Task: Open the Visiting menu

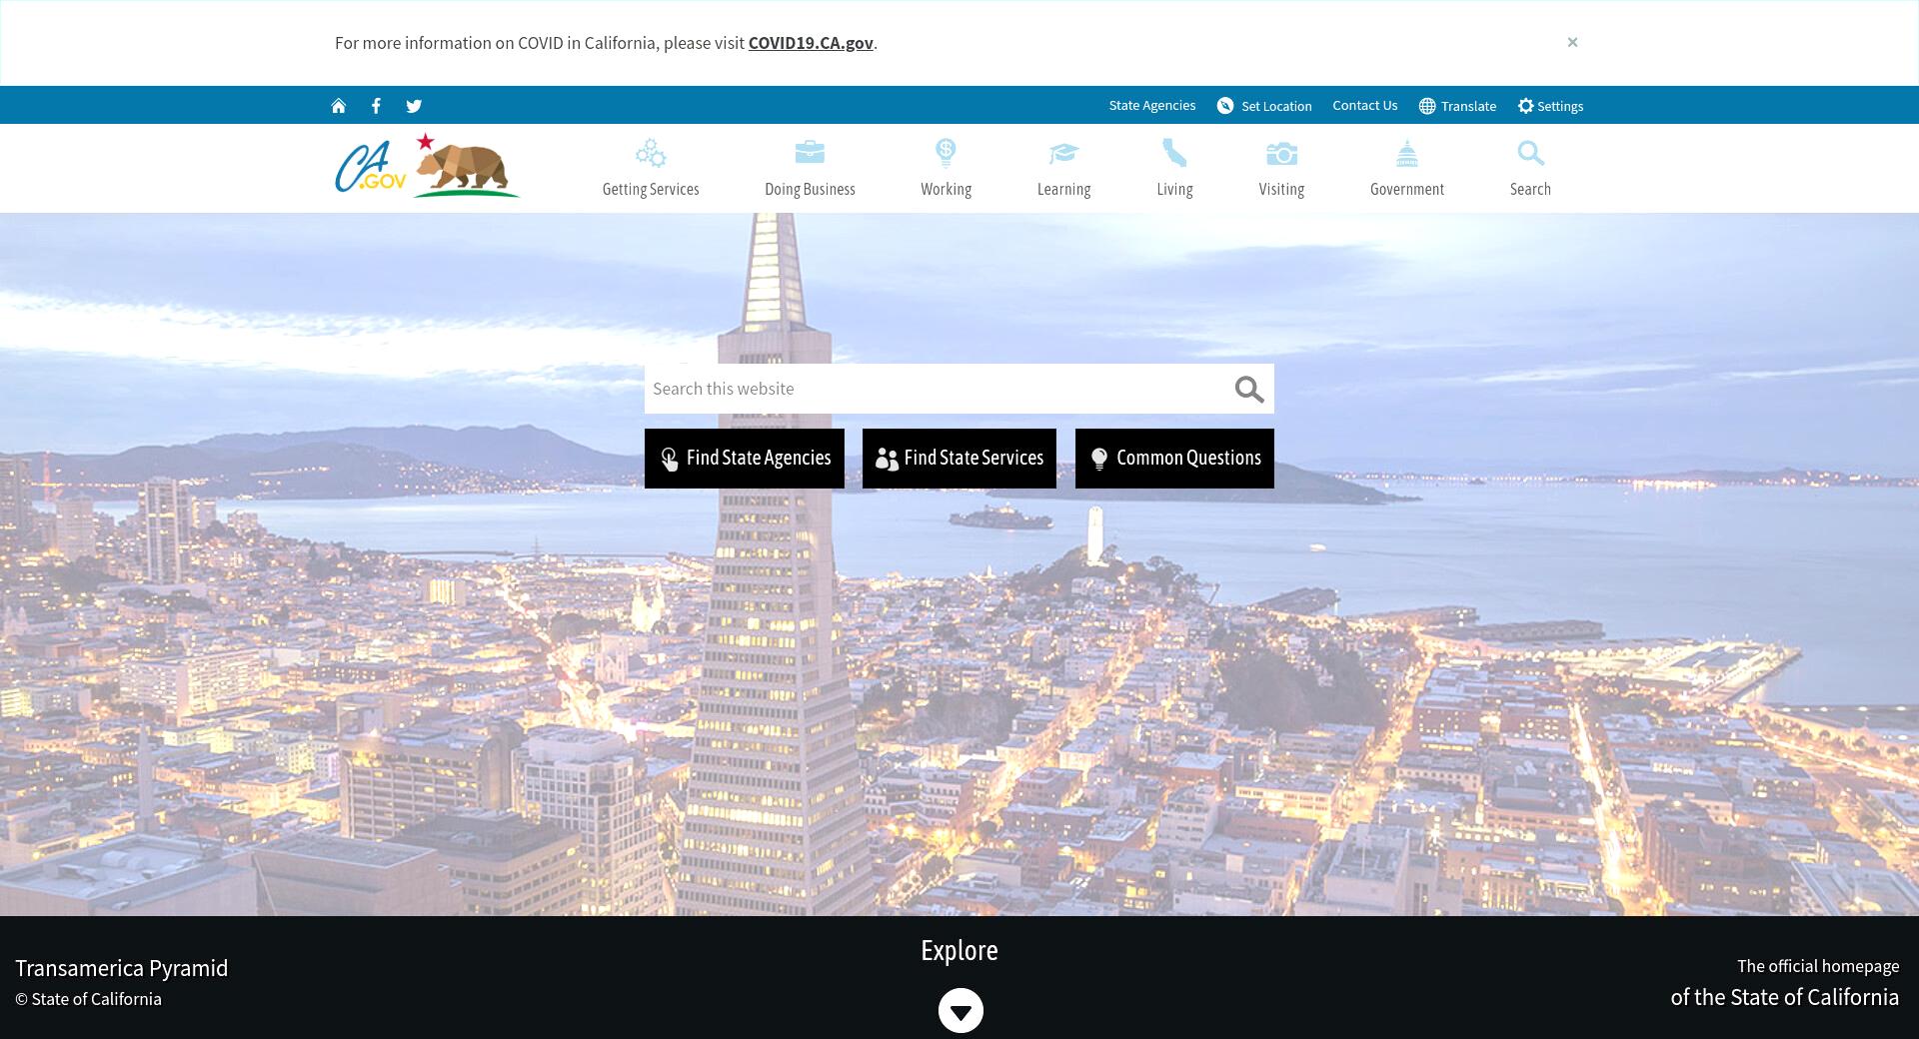Action: pos(1281,189)
